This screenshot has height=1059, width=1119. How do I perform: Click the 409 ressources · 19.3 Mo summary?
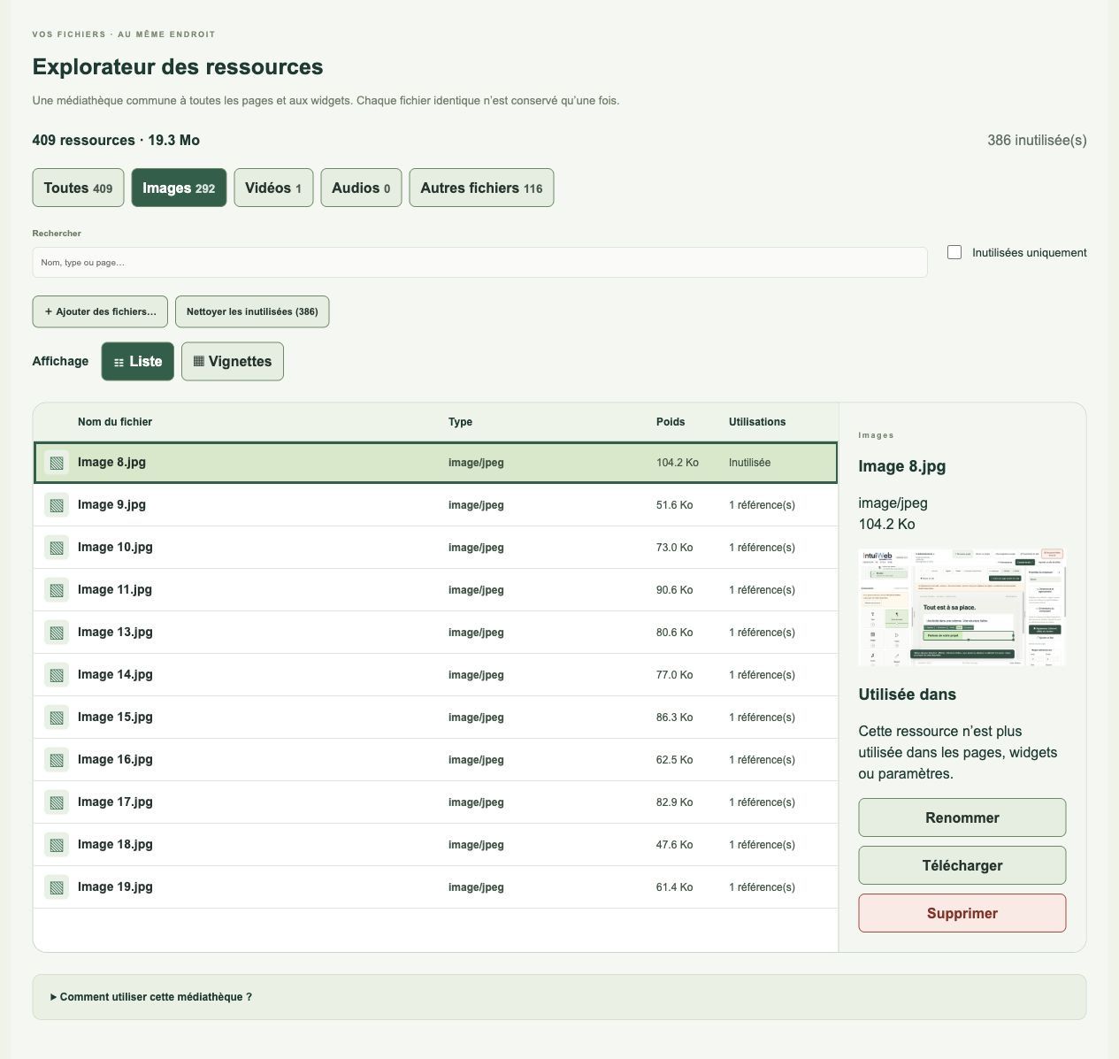(116, 140)
